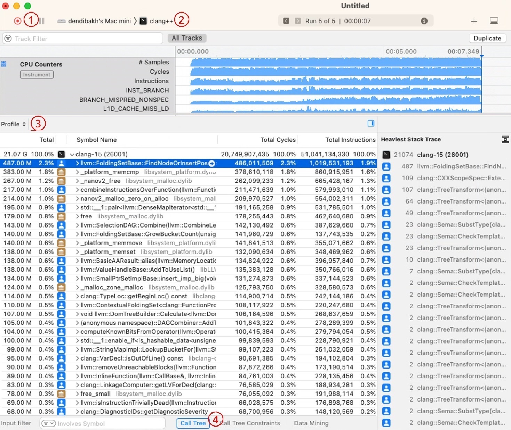Expand the _platform_memcmp symbol row

click(77, 172)
